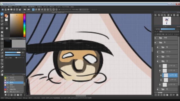Click the Undo arrow in toolbar
Image resolution: width=180 pixels, height=101 pixels.
point(25,10)
